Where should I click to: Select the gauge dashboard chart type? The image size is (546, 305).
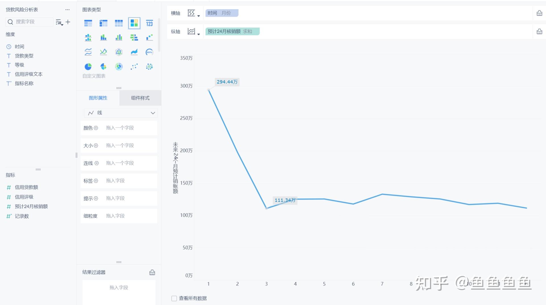(x=149, y=52)
